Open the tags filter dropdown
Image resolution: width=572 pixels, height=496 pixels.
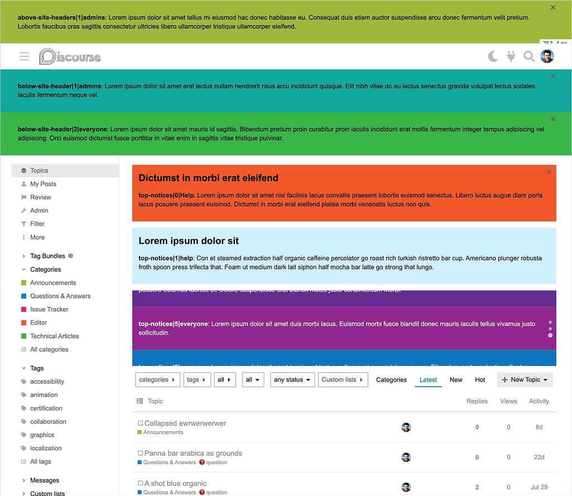click(197, 380)
